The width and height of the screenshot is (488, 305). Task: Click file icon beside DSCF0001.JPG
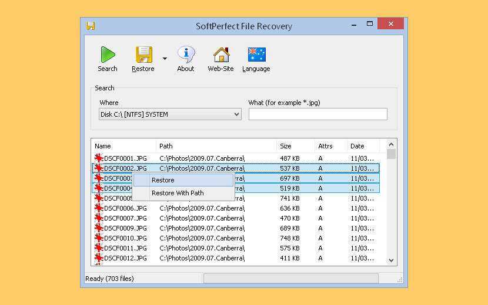(99, 158)
